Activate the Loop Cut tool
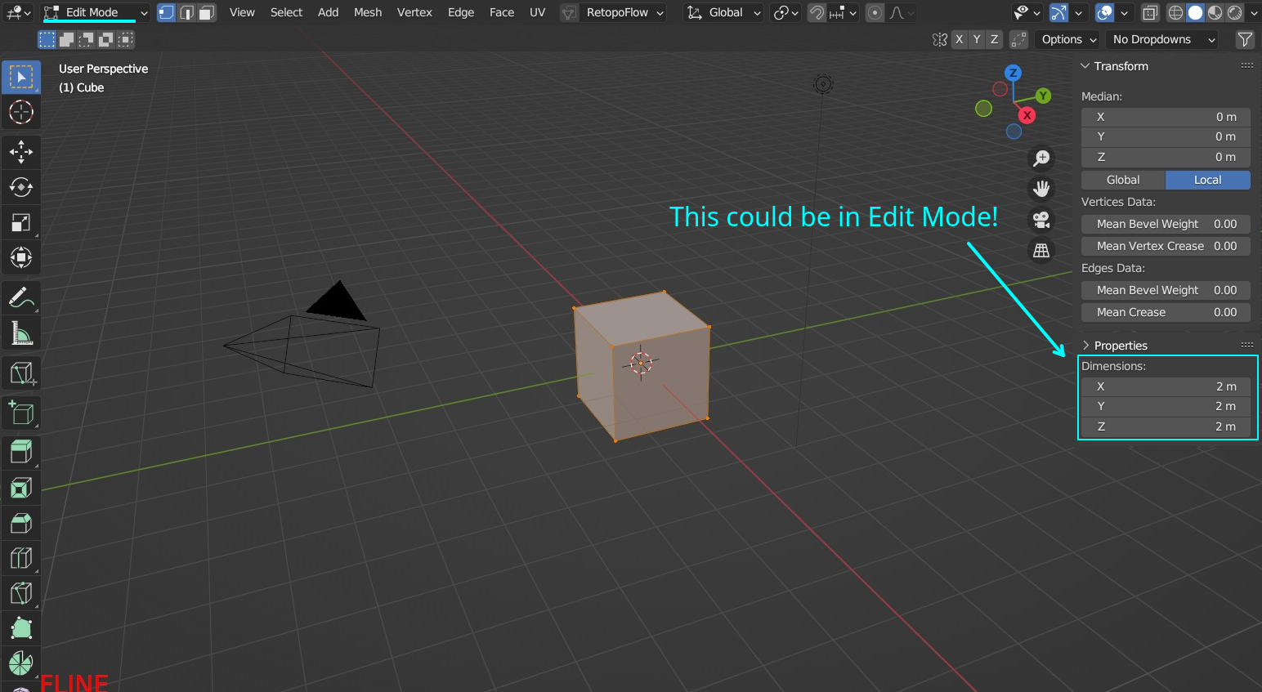 21,558
